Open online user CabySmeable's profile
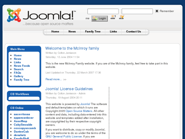The width and height of the screenshot is (185, 139). pos(23,125)
